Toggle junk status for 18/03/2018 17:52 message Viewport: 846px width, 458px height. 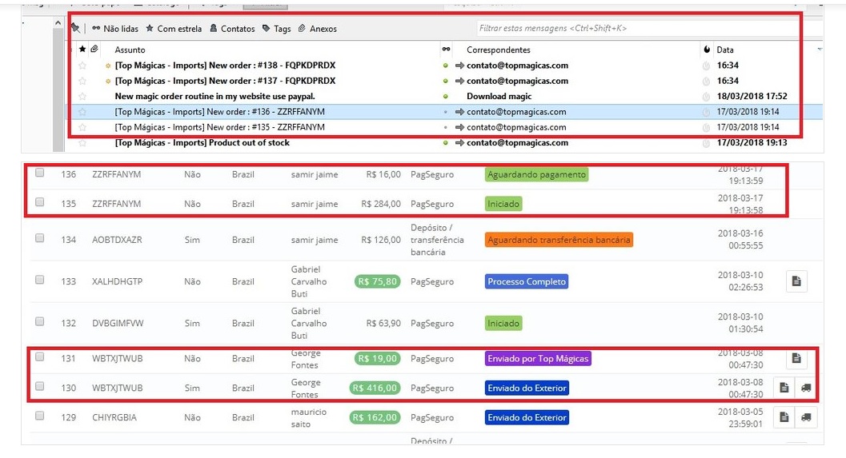click(706, 97)
